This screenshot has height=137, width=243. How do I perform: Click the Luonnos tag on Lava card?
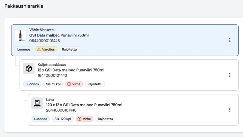[x=40, y=119]
